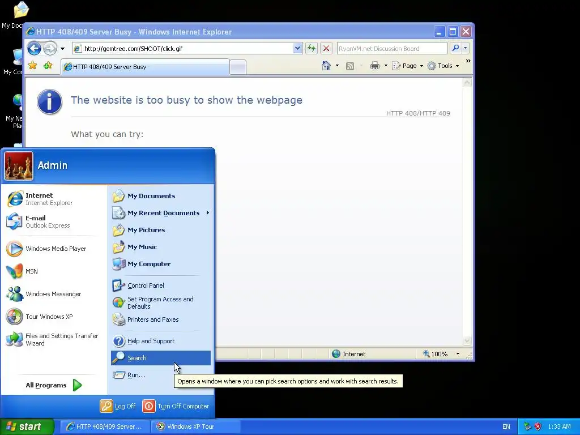Expand the Print dropdown arrow
Viewport: 580px width, 435px height.
coord(386,66)
